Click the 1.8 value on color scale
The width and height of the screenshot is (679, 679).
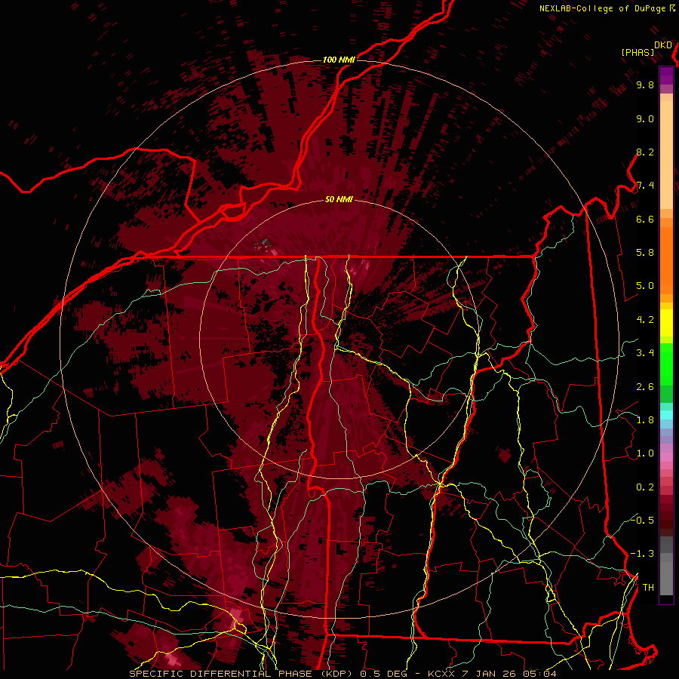pos(645,420)
